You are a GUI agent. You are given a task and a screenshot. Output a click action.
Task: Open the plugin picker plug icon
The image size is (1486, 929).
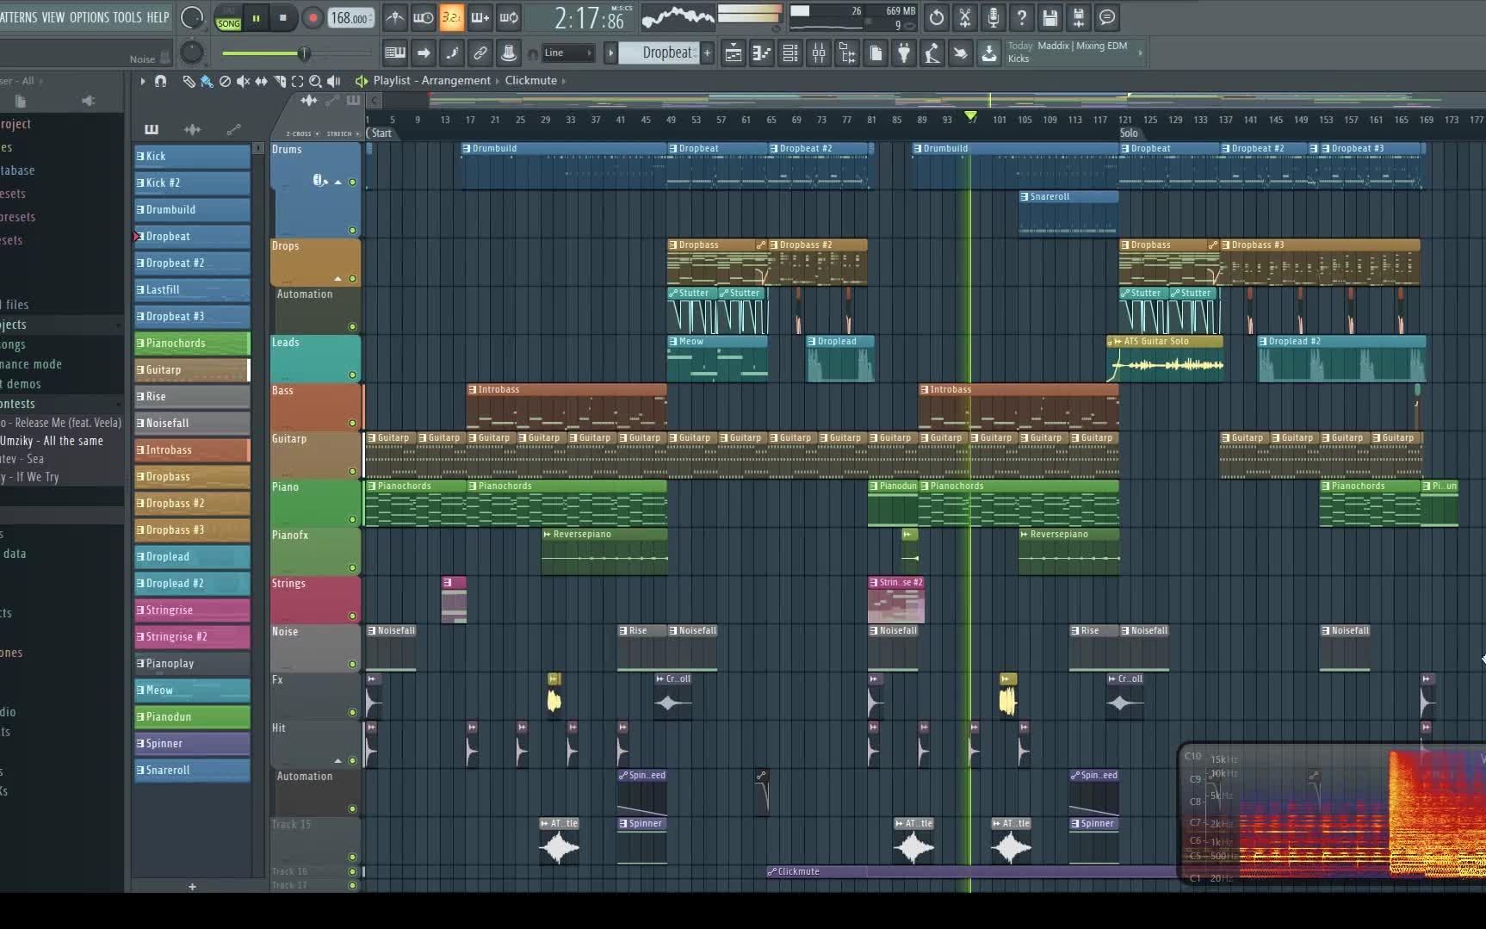pyautogui.click(x=904, y=53)
